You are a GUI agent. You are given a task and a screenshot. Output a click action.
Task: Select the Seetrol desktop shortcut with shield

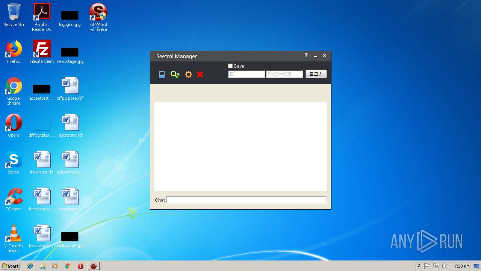(98, 17)
